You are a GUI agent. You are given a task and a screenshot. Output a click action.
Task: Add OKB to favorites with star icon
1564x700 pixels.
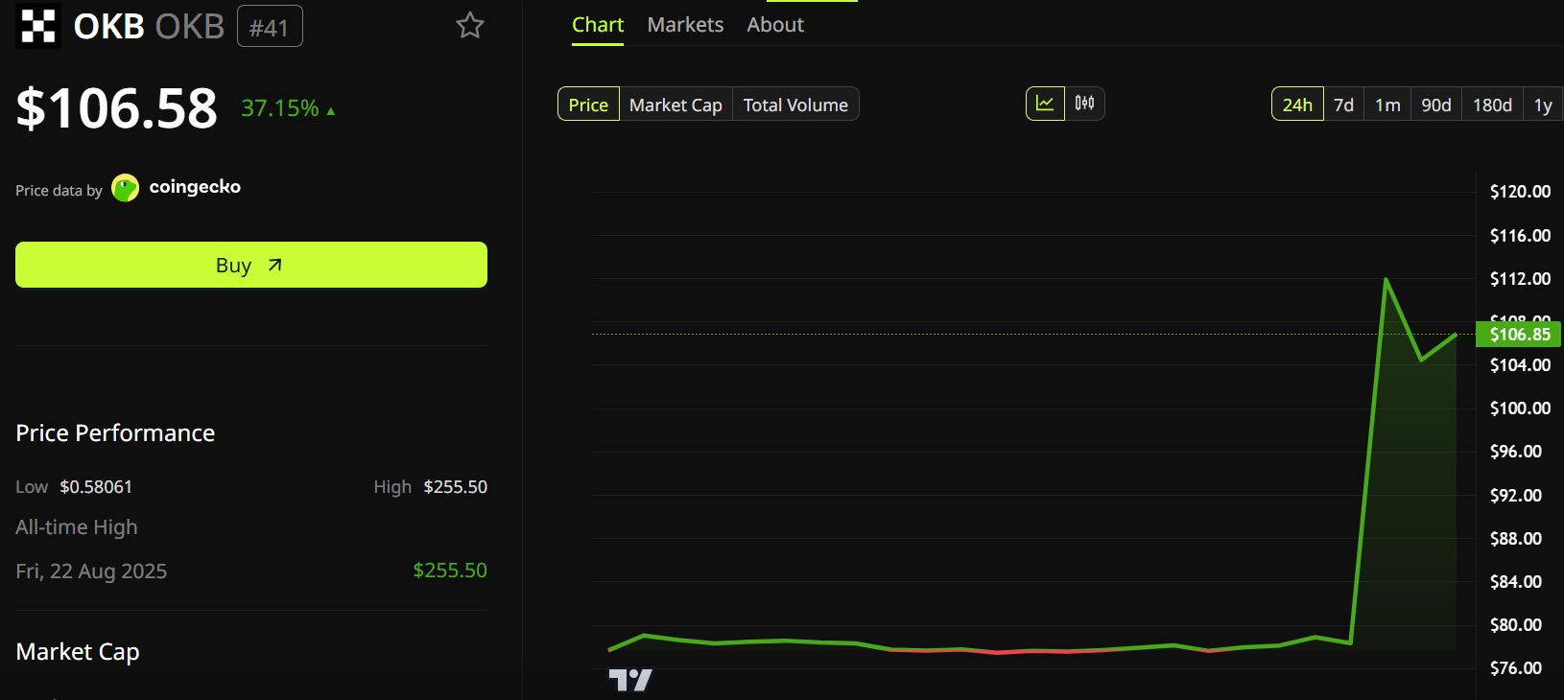(470, 26)
